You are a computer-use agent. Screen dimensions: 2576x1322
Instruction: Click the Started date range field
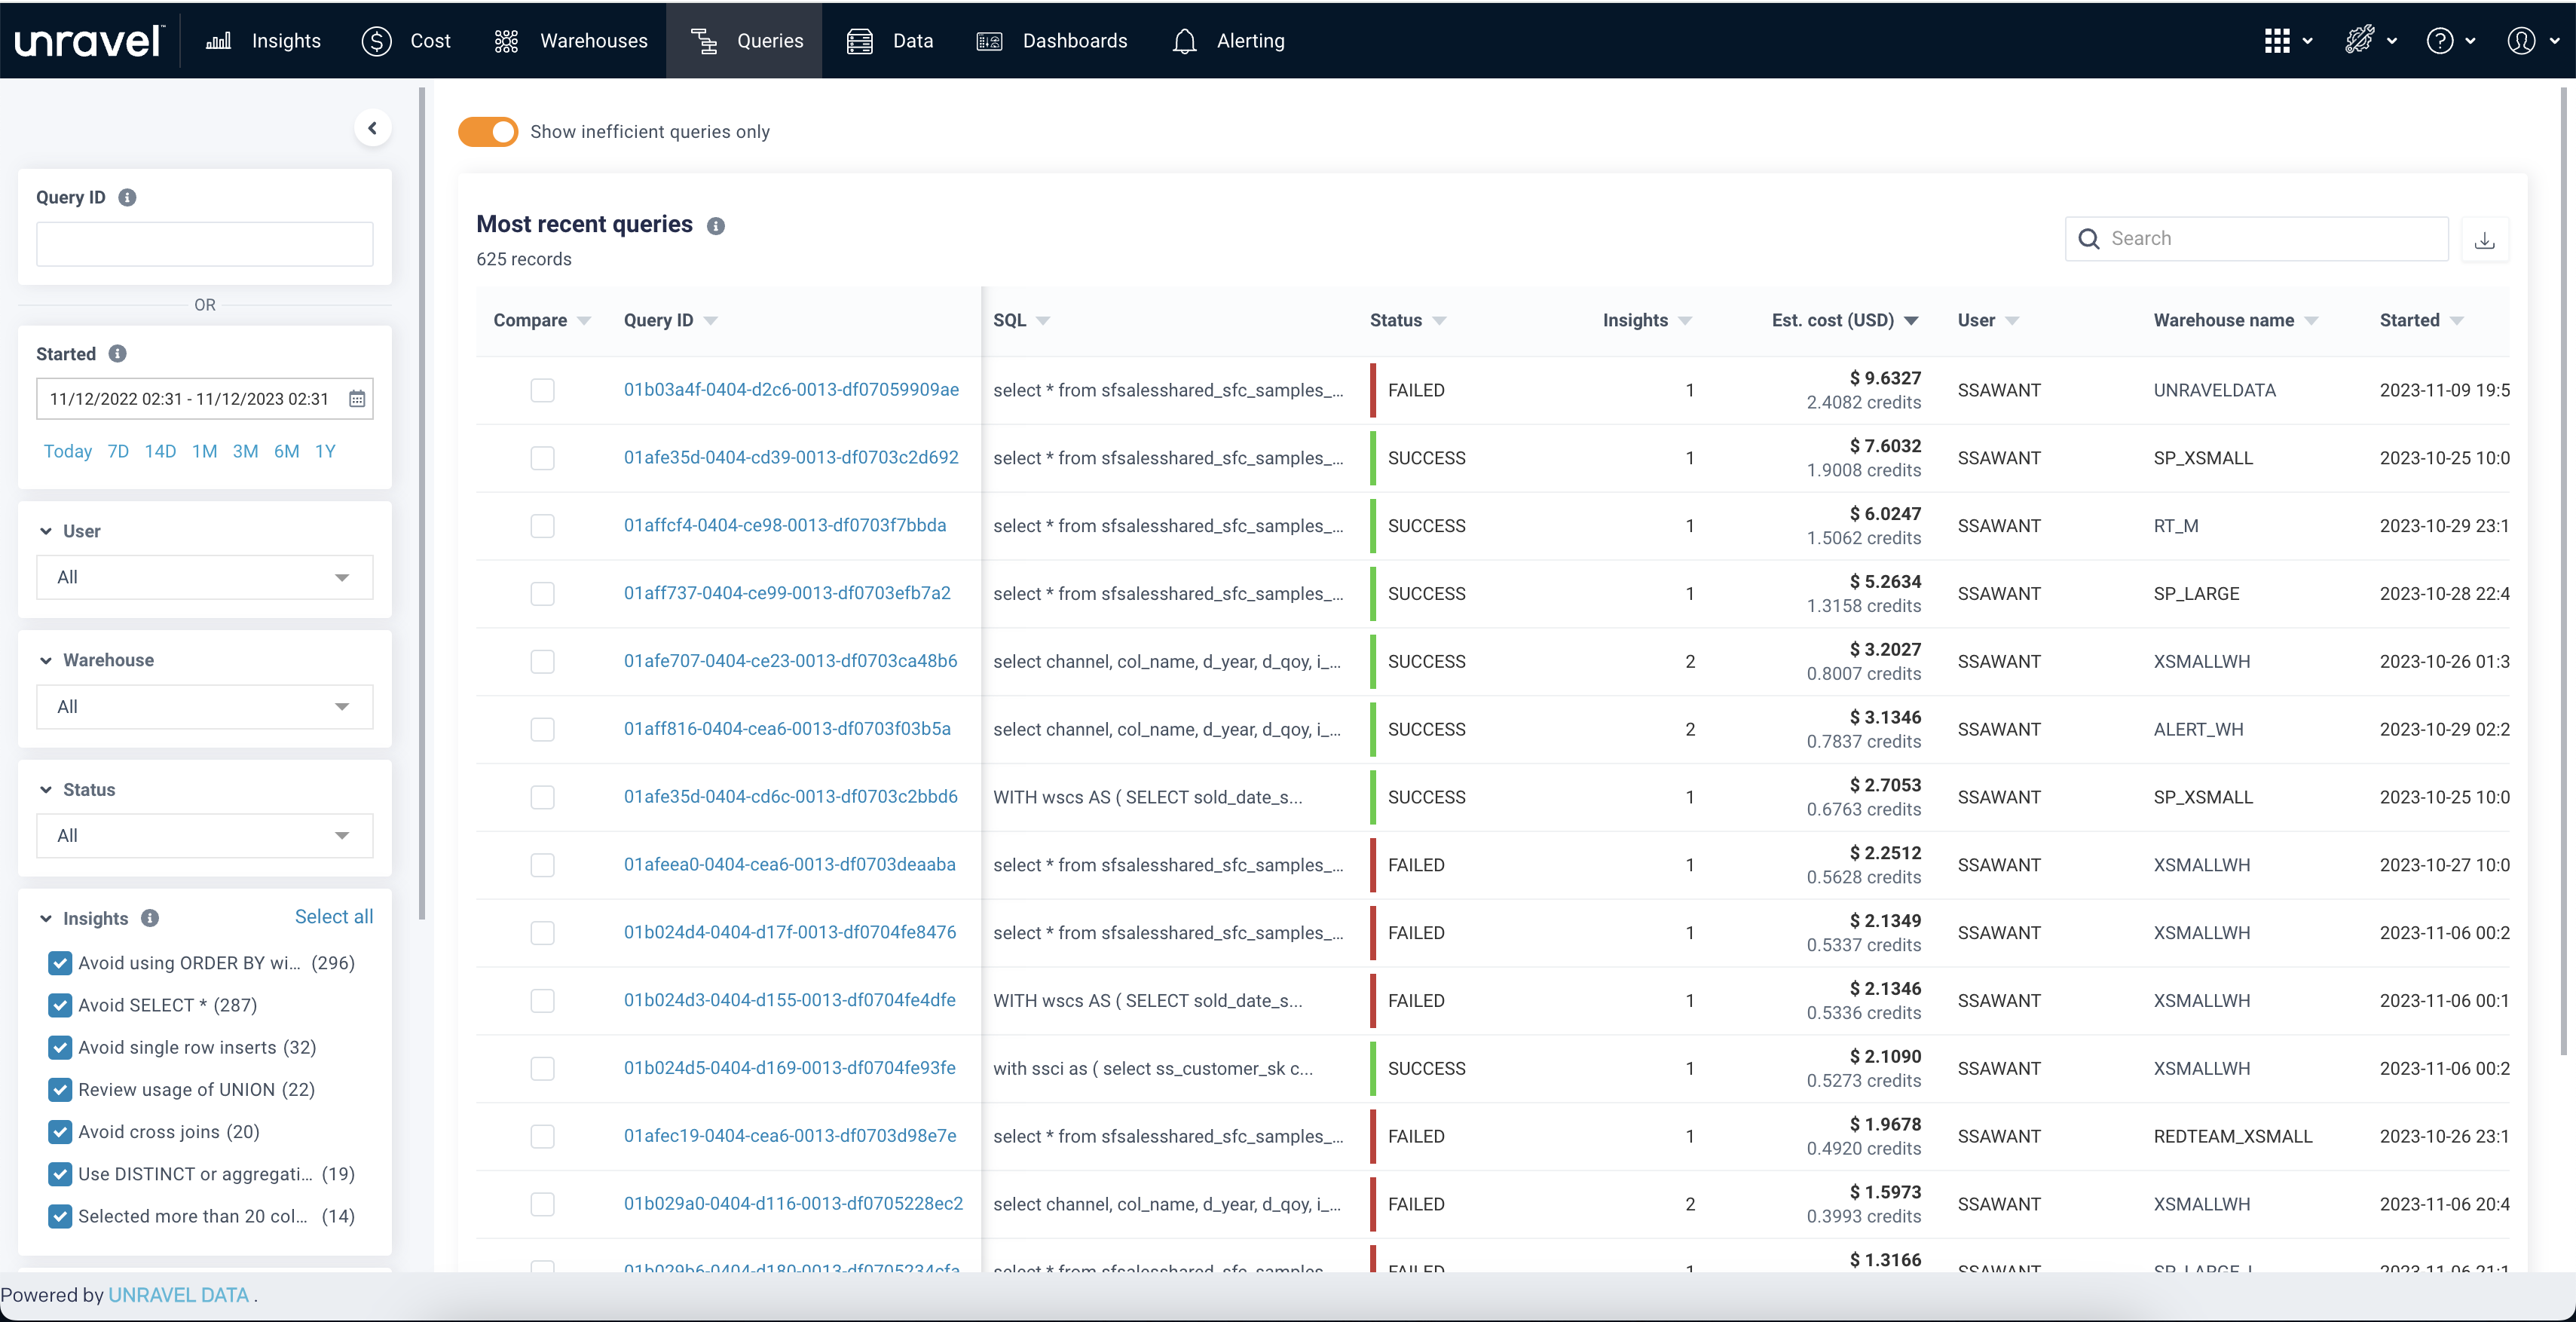205,399
